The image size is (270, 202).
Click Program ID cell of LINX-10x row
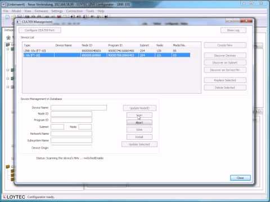pyautogui.click(x=121, y=50)
